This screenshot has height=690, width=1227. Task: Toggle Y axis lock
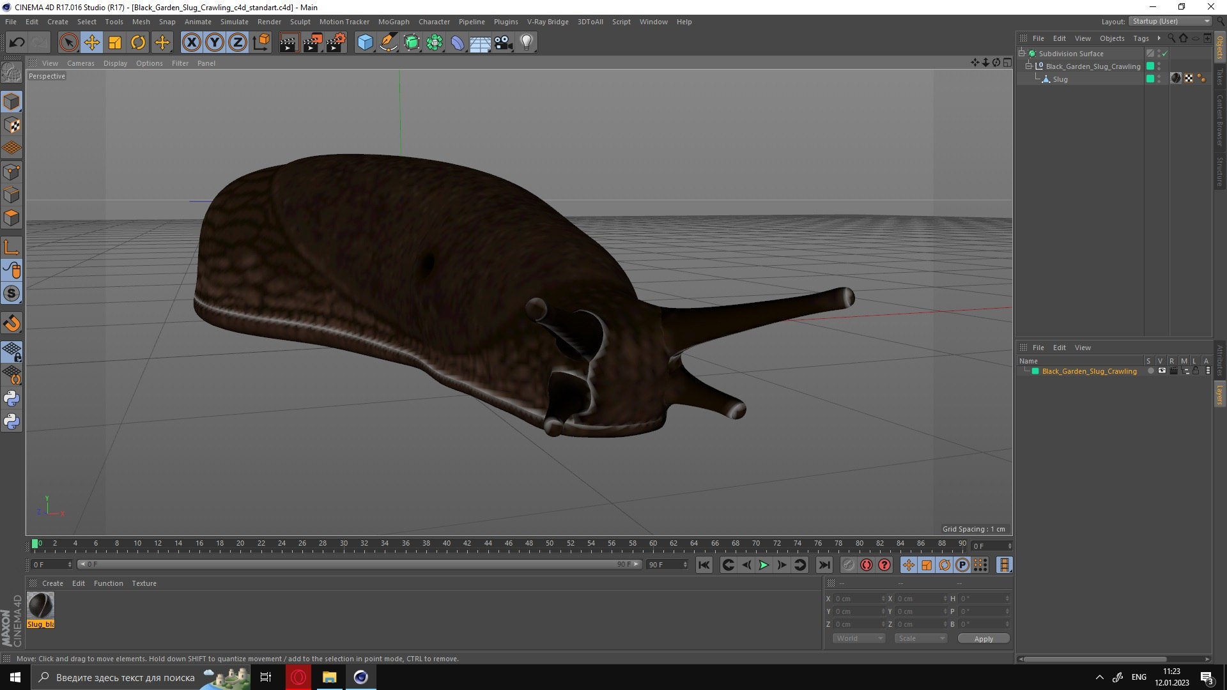215,43
